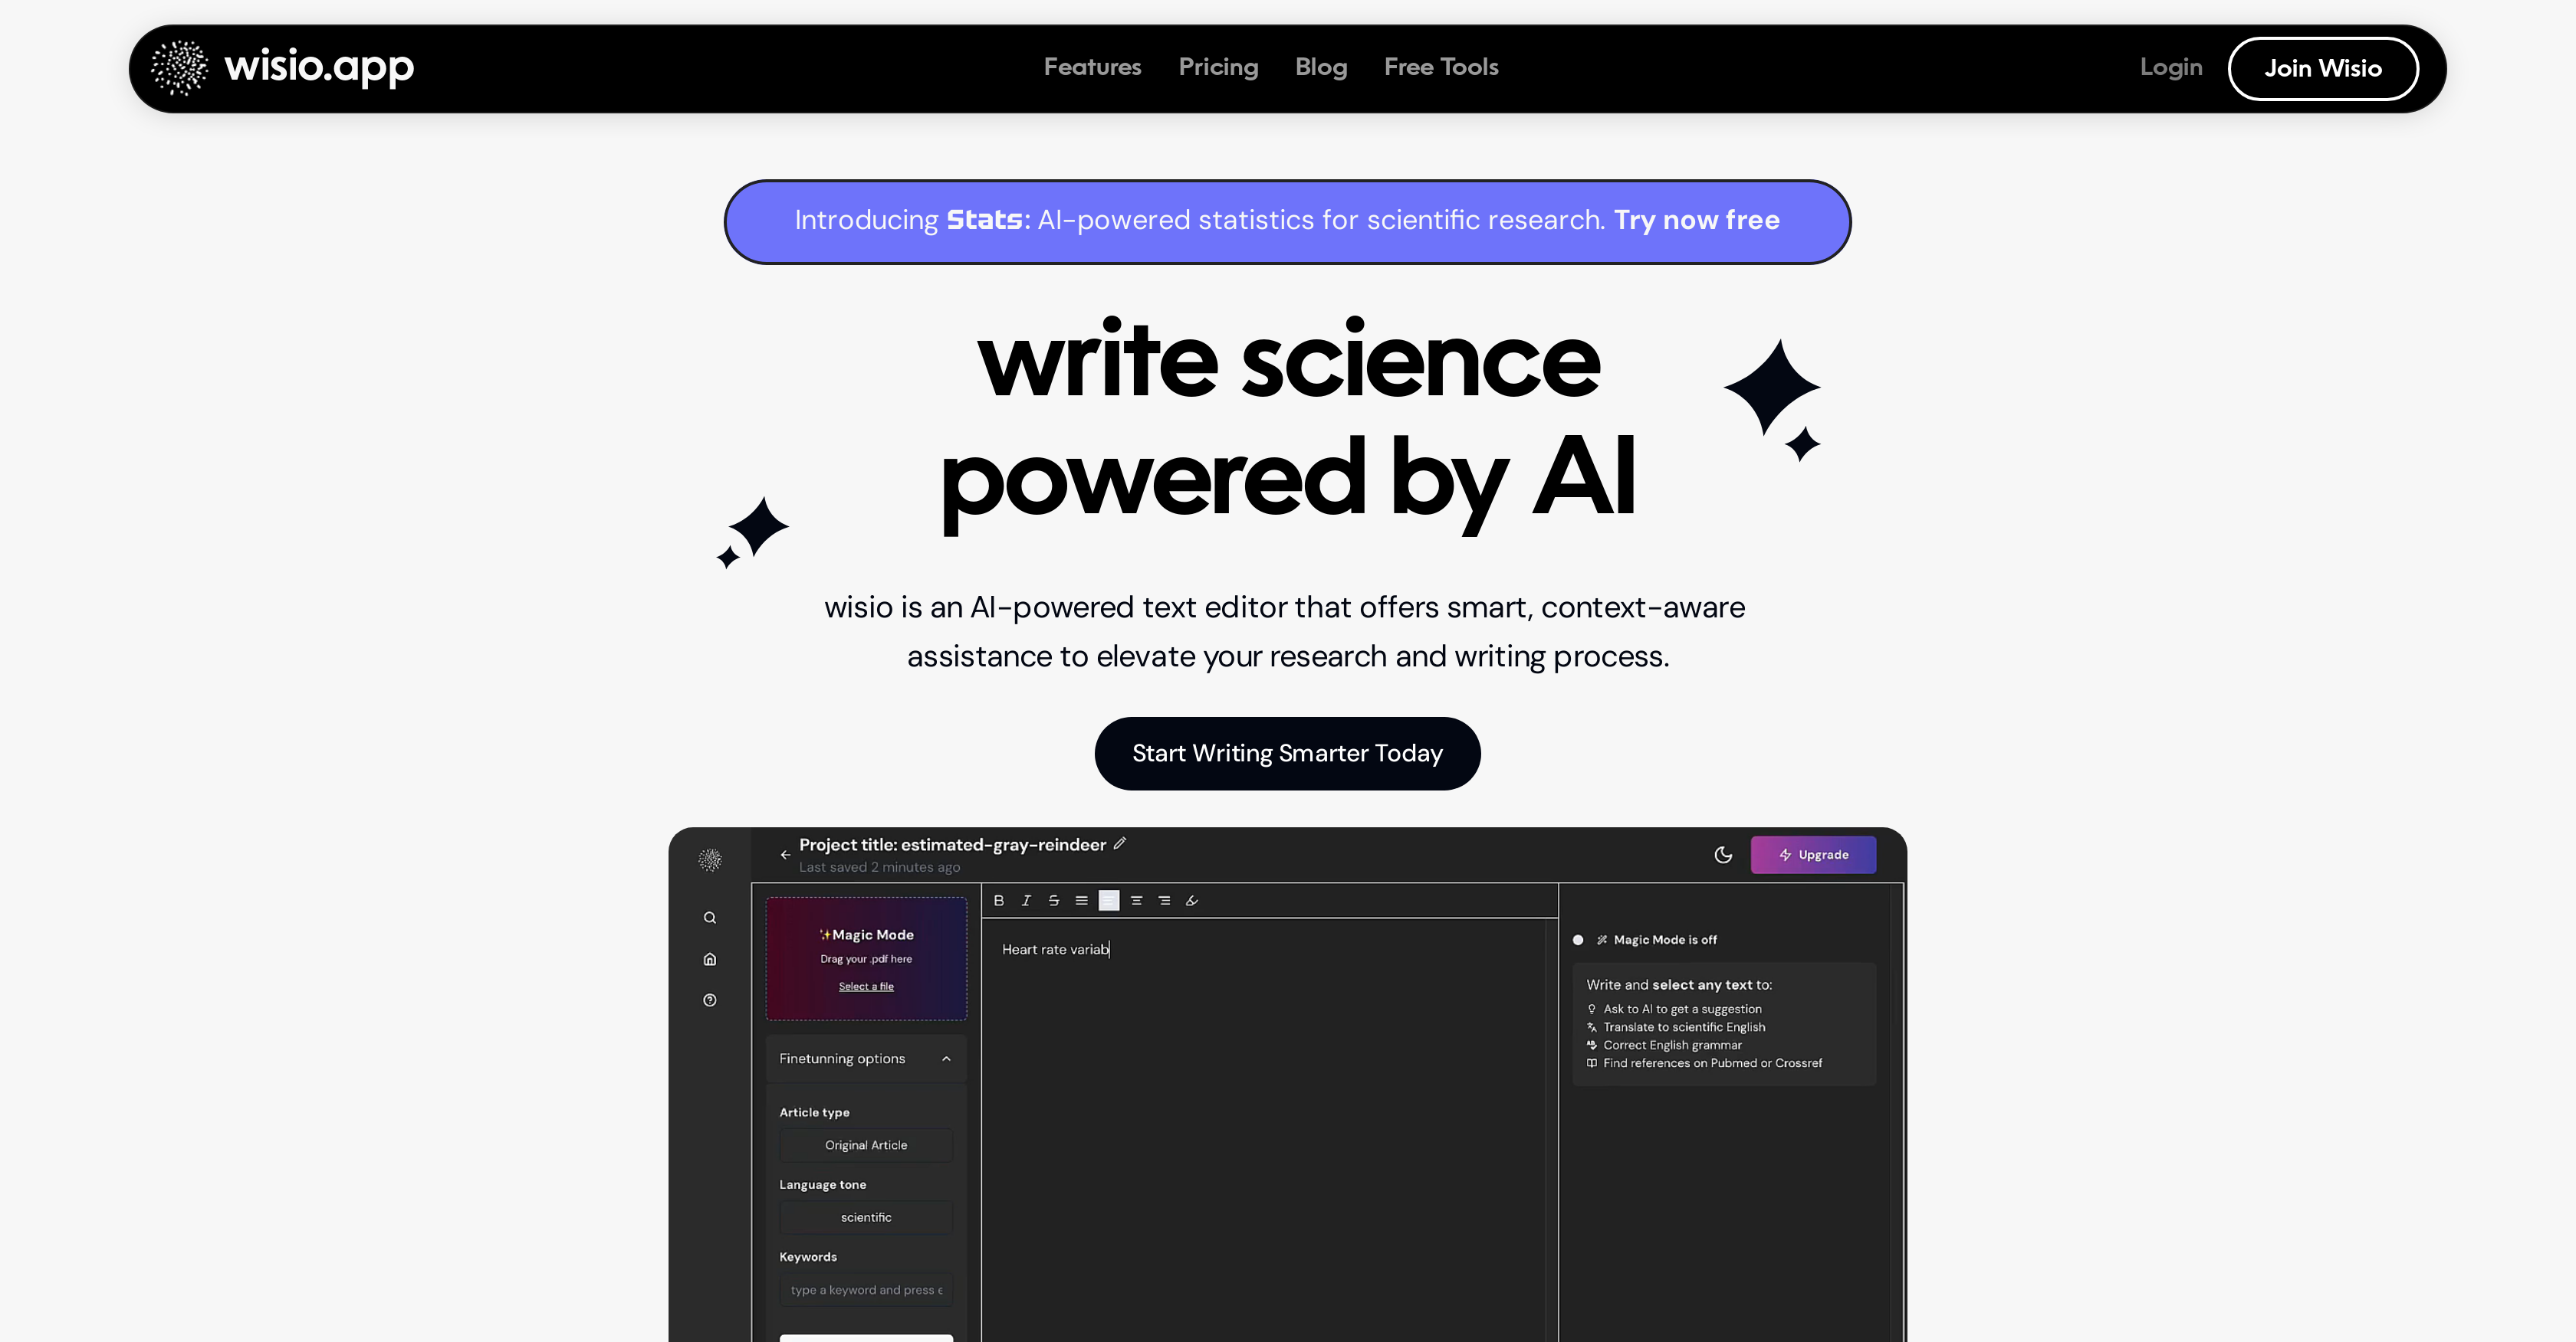Click the Pricing menu item
The width and height of the screenshot is (2576, 1342).
coord(1218,68)
